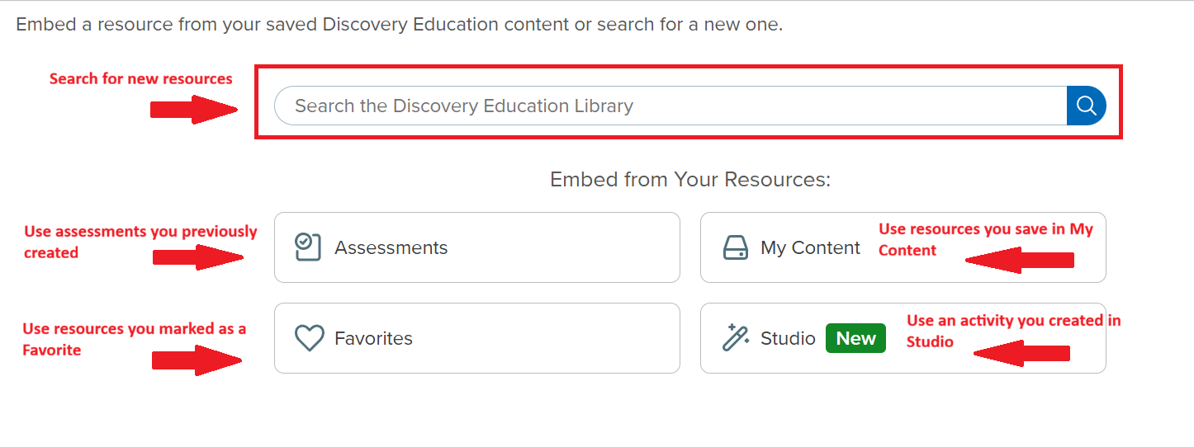Click the Studio magic wand icon
Image resolution: width=1194 pixels, height=447 pixels.
click(x=735, y=338)
